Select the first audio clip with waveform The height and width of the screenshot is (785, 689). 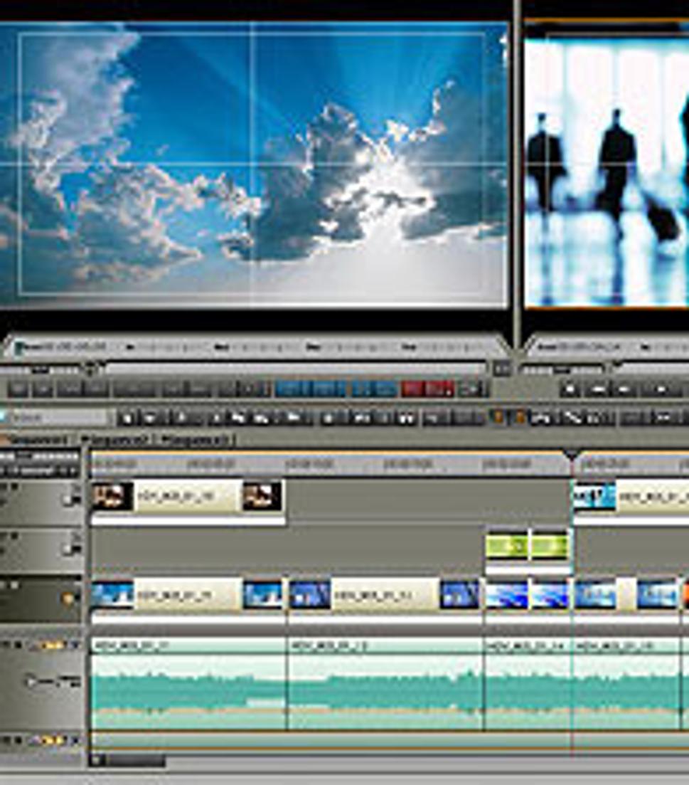coord(189,684)
